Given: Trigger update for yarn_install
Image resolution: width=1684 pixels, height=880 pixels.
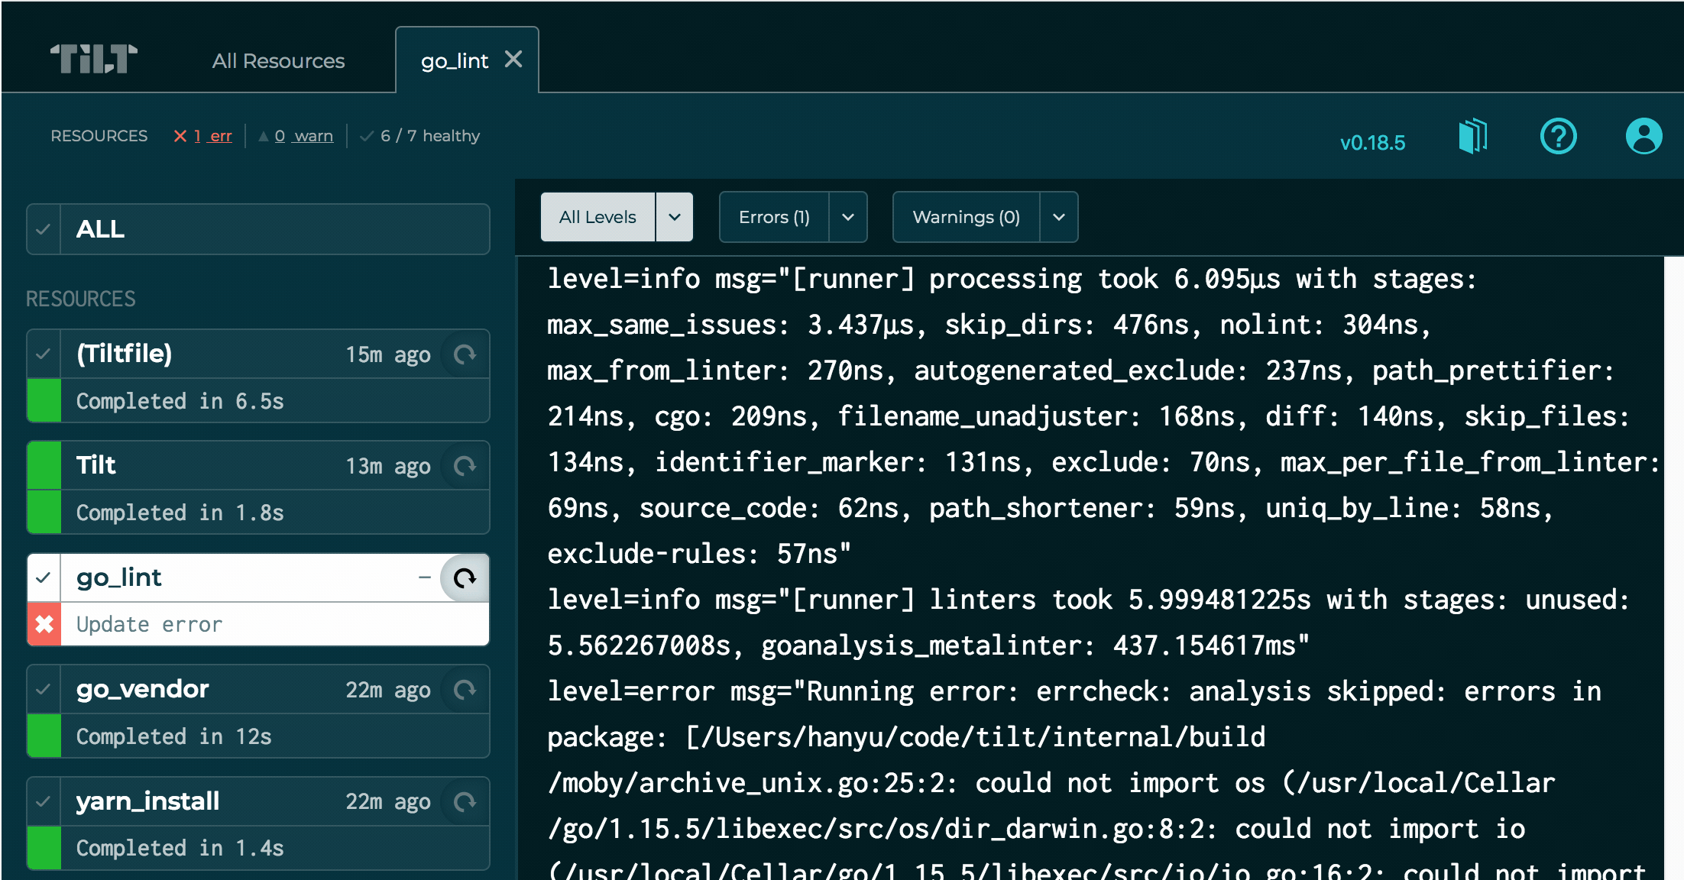Looking at the screenshot, I should (465, 801).
